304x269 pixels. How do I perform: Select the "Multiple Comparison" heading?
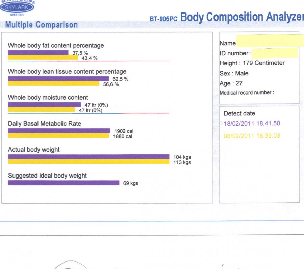click(42, 25)
